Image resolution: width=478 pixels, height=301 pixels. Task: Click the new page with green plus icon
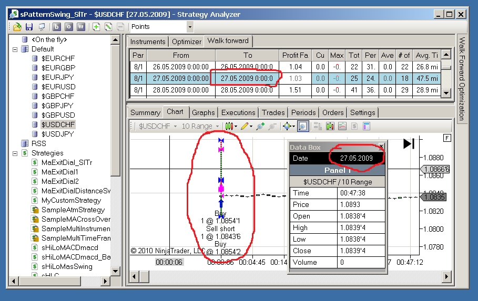[96, 27]
